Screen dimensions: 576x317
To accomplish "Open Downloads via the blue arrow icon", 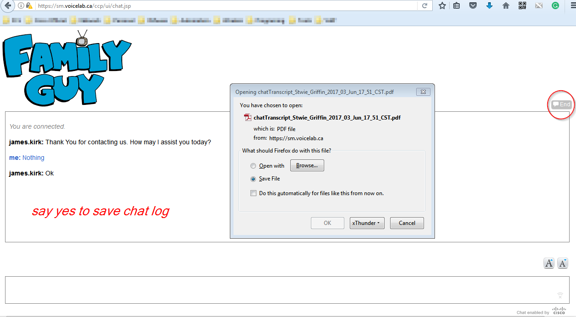I will pos(489,6).
